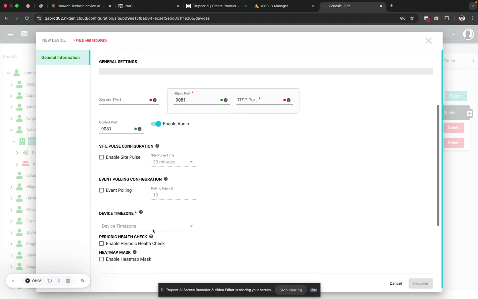Pause the Trupeer screen recording
The image size is (478, 299).
click(59, 280)
